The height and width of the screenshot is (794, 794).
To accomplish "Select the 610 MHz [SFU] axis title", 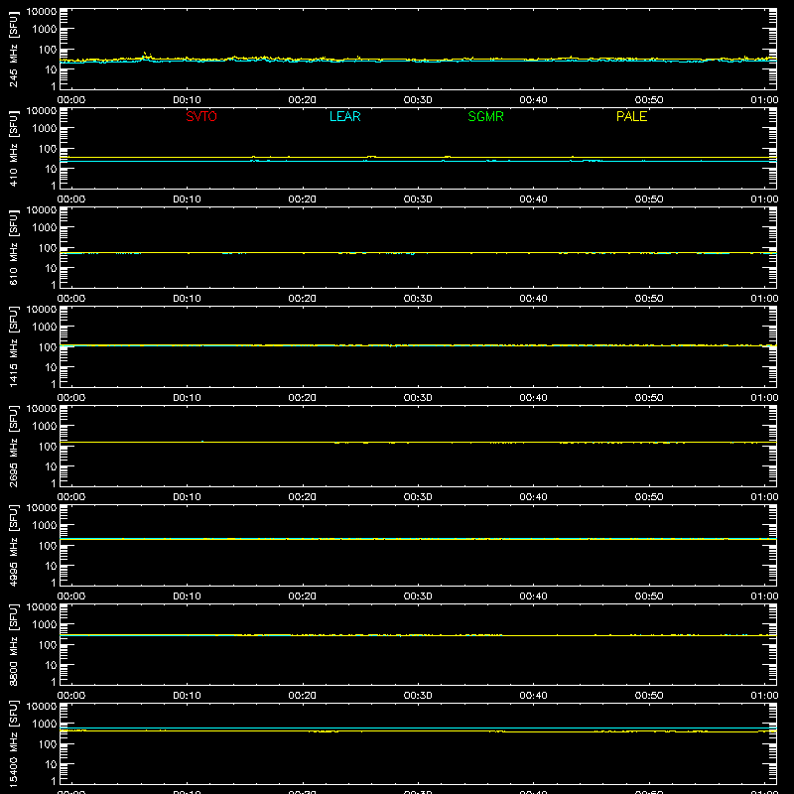I will coord(14,247).
